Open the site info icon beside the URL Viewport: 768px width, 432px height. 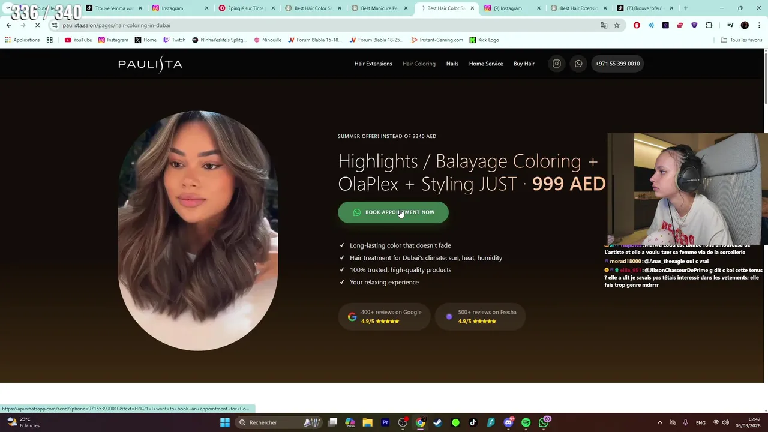(x=55, y=25)
